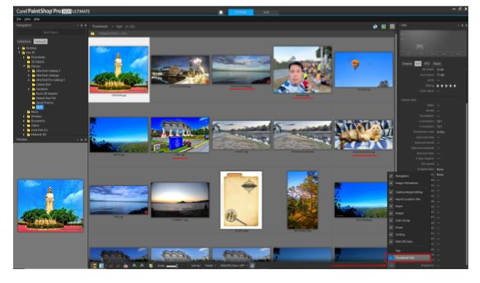Collapse the This PC tree node
The height and width of the screenshot is (283, 480).
(19, 53)
